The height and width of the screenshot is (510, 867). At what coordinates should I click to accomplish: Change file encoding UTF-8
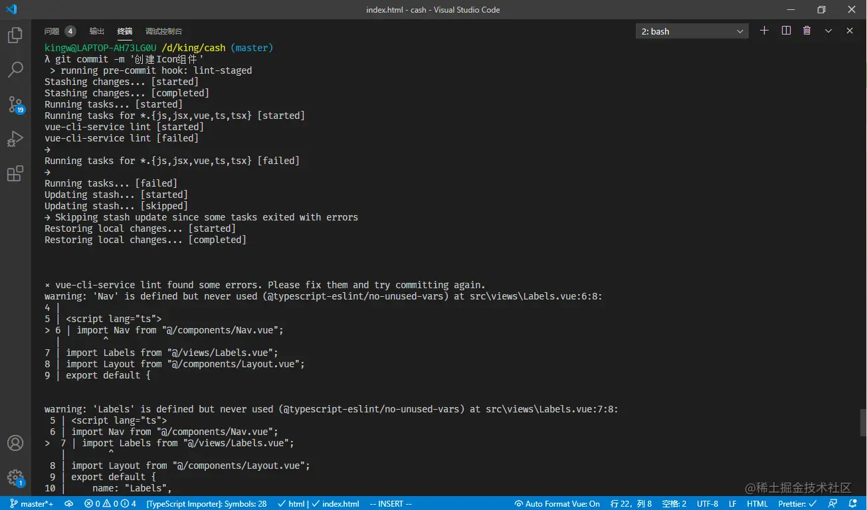[x=708, y=504]
